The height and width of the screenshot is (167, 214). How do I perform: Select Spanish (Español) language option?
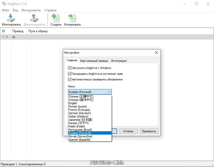click(x=90, y=140)
